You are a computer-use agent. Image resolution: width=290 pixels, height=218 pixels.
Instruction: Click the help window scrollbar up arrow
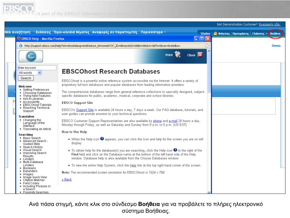(209, 51)
